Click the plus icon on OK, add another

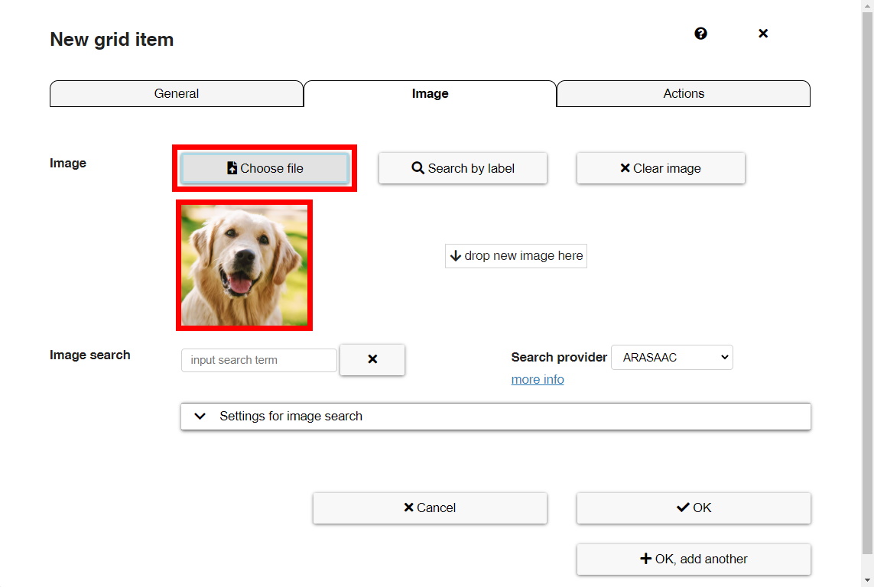click(x=645, y=559)
